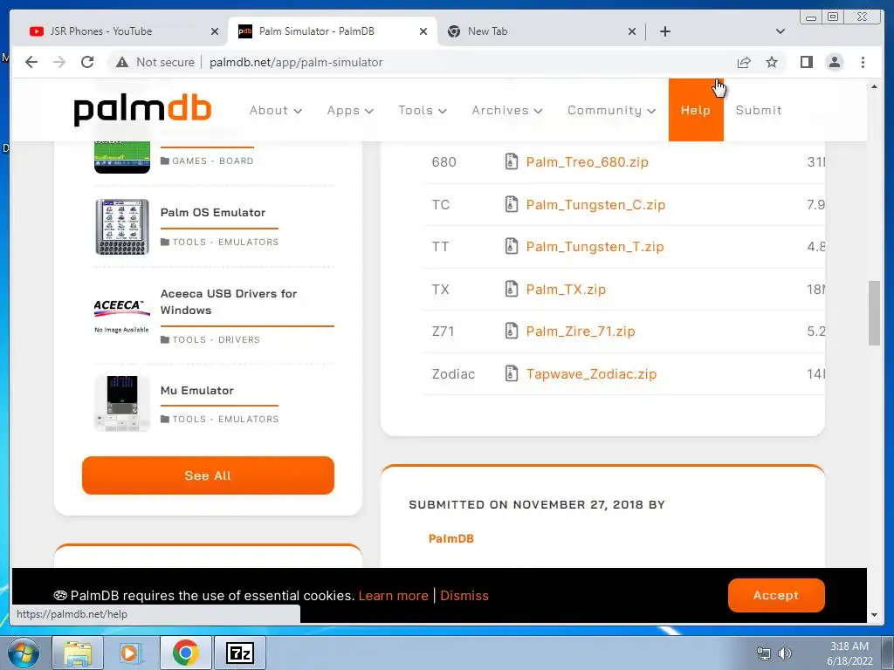The width and height of the screenshot is (894, 670).
Task: Open Windows Media Player from taskbar
Action: (x=131, y=653)
